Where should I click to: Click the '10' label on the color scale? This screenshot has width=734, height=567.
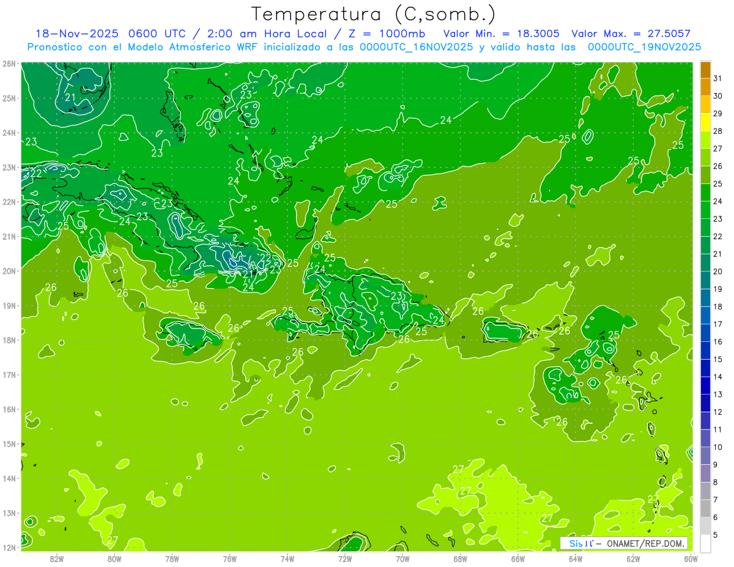[x=718, y=447]
